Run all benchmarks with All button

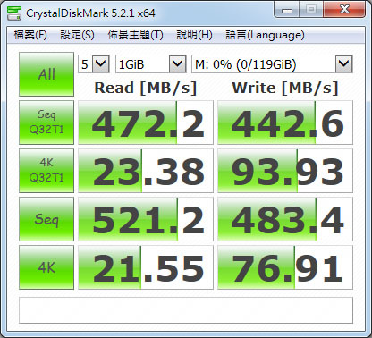click(46, 74)
